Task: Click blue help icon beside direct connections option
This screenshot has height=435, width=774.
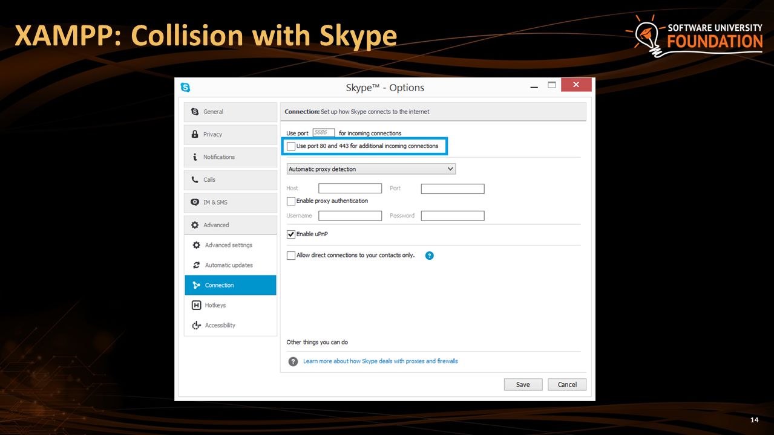Action: [x=430, y=256]
